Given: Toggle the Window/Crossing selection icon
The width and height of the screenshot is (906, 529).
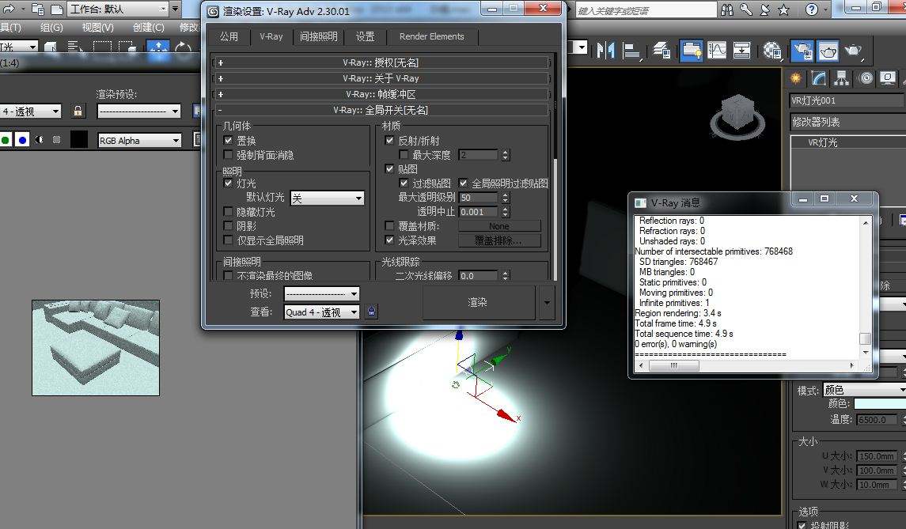Looking at the screenshot, I should tap(127, 47).
